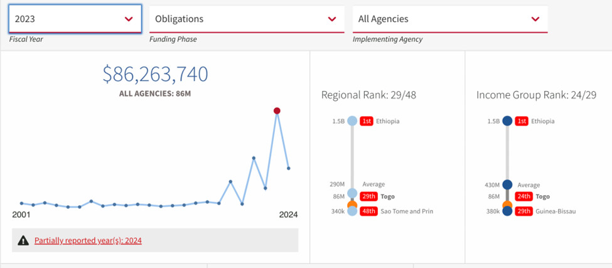Click the 48th rank badge
The width and height of the screenshot is (612, 268).
coord(369,211)
